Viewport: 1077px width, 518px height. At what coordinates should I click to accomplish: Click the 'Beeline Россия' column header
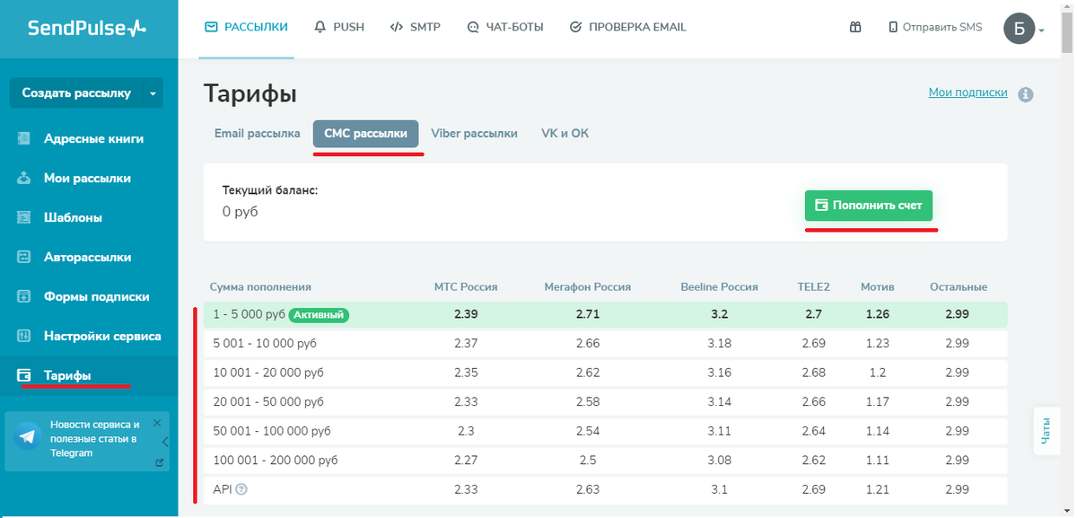[720, 287]
